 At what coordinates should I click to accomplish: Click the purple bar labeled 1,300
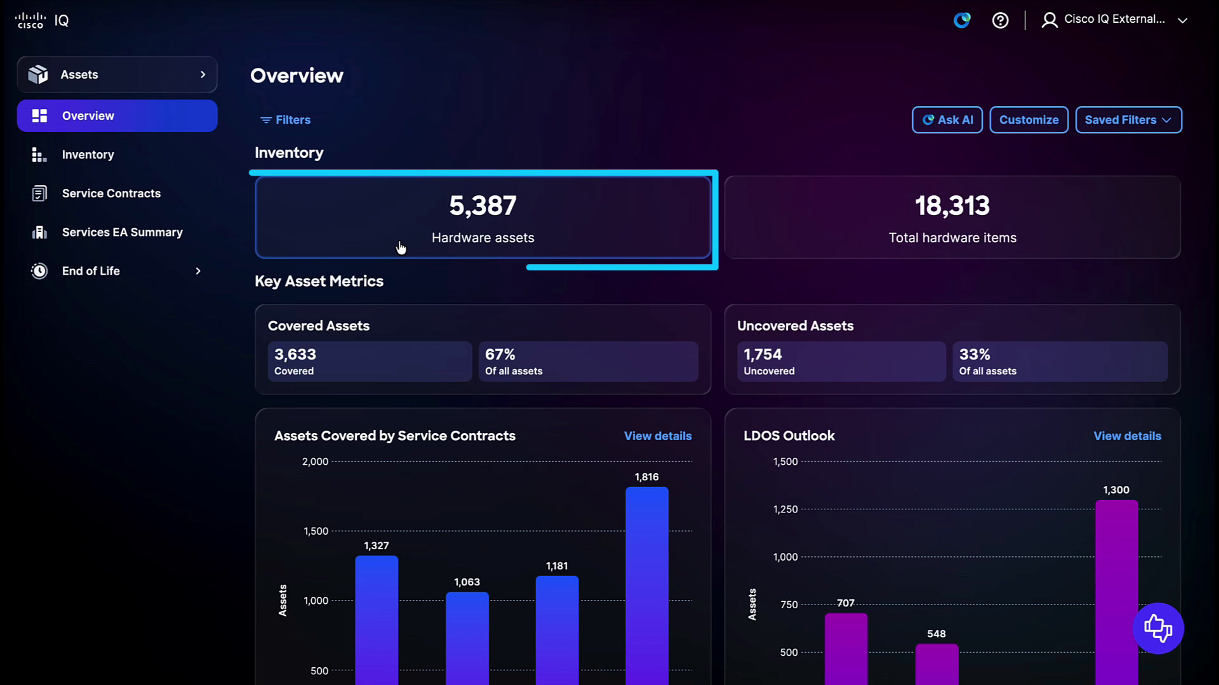[1116, 592]
